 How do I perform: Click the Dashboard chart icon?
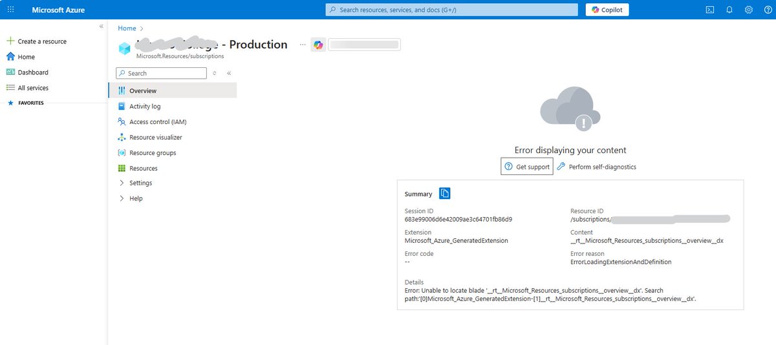click(10, 72)
